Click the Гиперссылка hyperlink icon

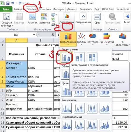point(113,19)
